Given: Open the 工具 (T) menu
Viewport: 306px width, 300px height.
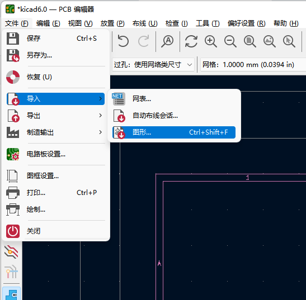Looking at the screenshot, I should coord(208,23).
